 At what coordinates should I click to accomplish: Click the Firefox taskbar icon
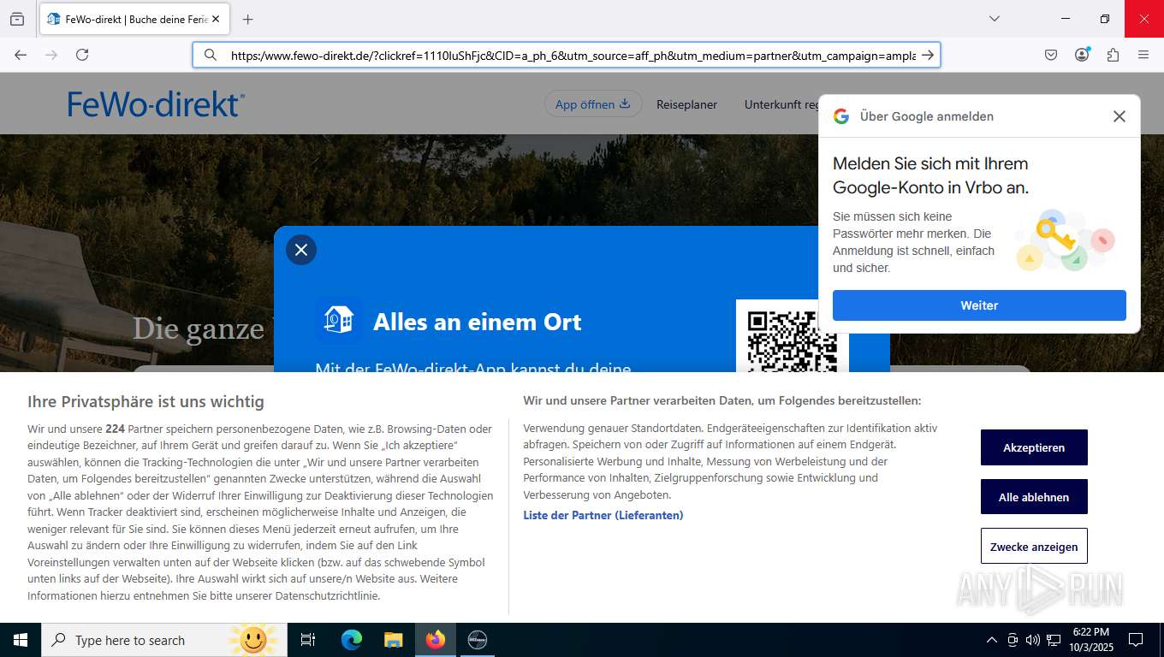point(436,640)
